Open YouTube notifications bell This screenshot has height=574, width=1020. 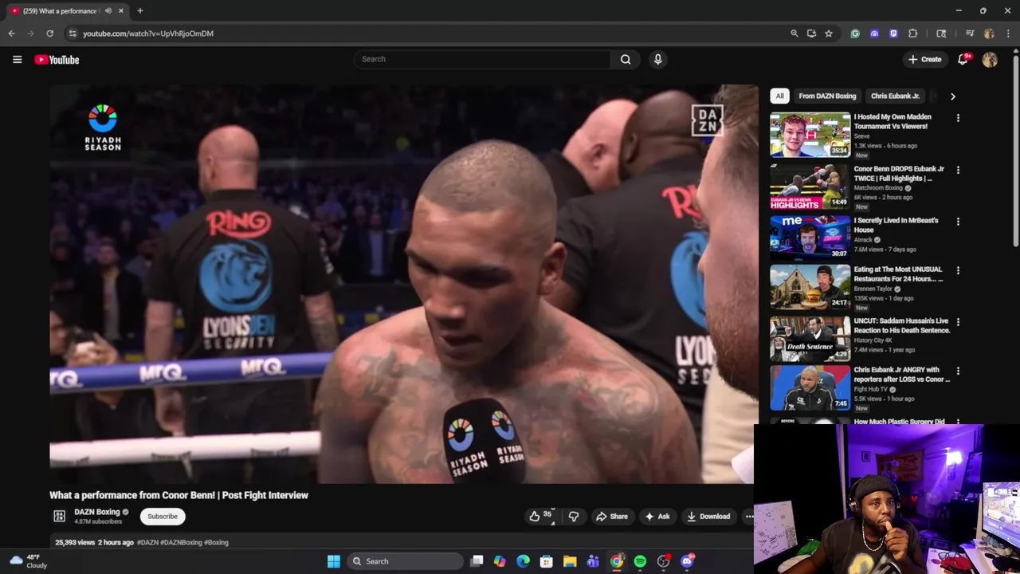pyautogui.click(x=963, y=59)
